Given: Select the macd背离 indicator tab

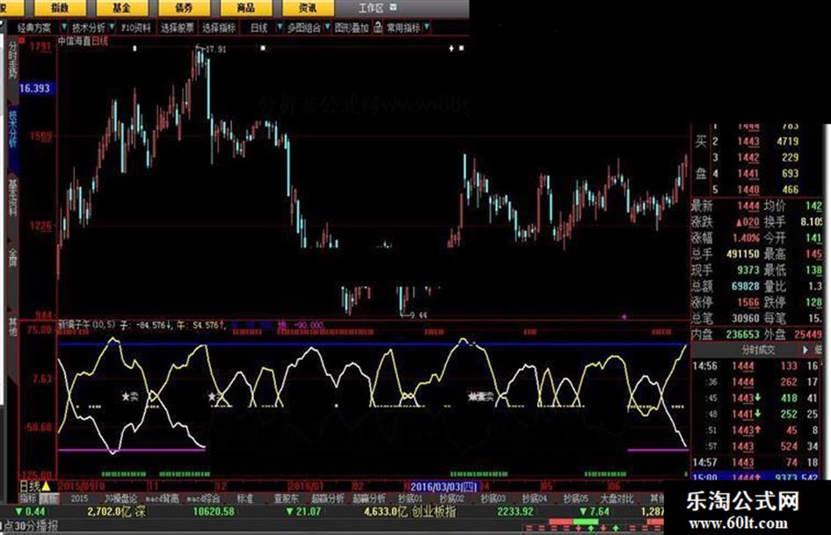Looking at the screenshot, I should pyautogui.click(x=162, y=498).
